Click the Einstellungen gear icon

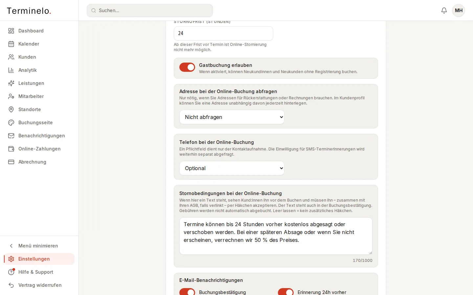point(11,259)
